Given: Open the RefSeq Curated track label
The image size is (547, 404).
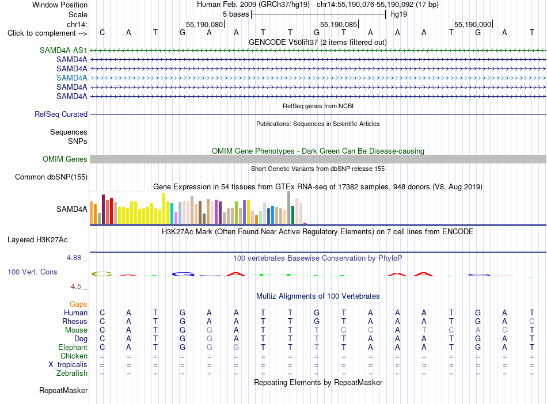Looking at the screenshot, I should (x=61, y=114).
